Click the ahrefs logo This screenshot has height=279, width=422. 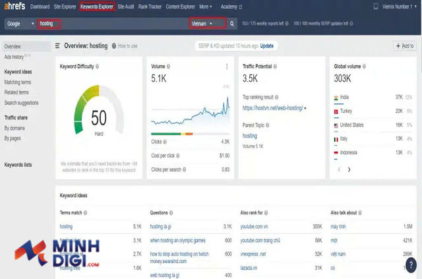[15, 6]
